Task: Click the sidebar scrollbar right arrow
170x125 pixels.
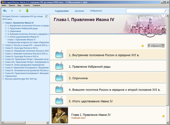Action: 48,122
